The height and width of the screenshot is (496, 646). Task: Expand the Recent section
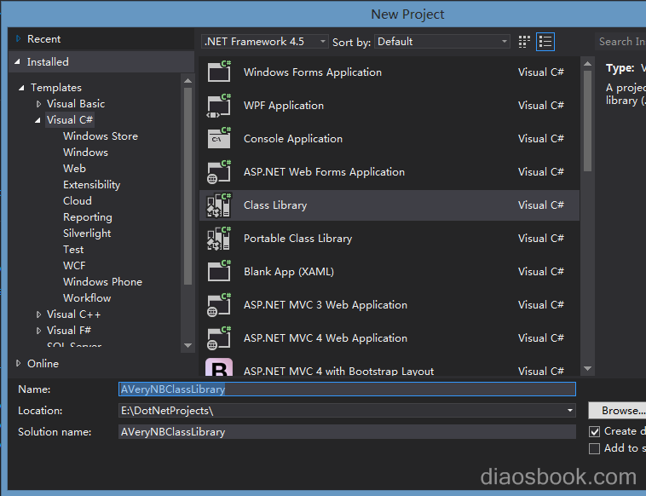tap(18, 38)
